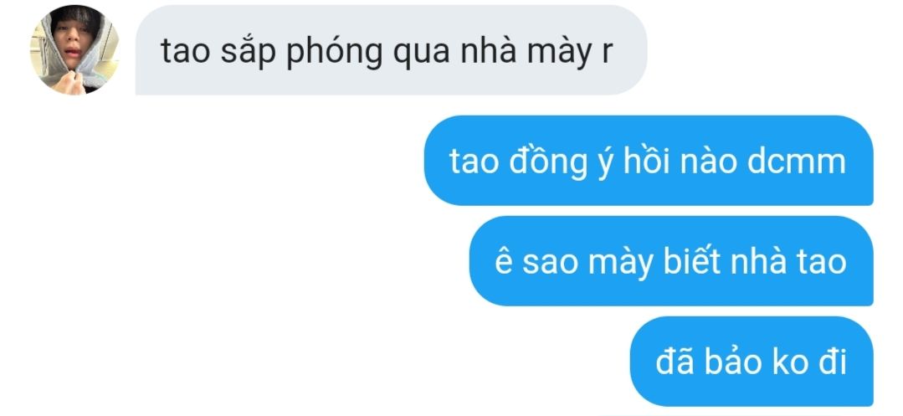
Task: Open the sender's profile picture avatar
Action: click(74, 49)
